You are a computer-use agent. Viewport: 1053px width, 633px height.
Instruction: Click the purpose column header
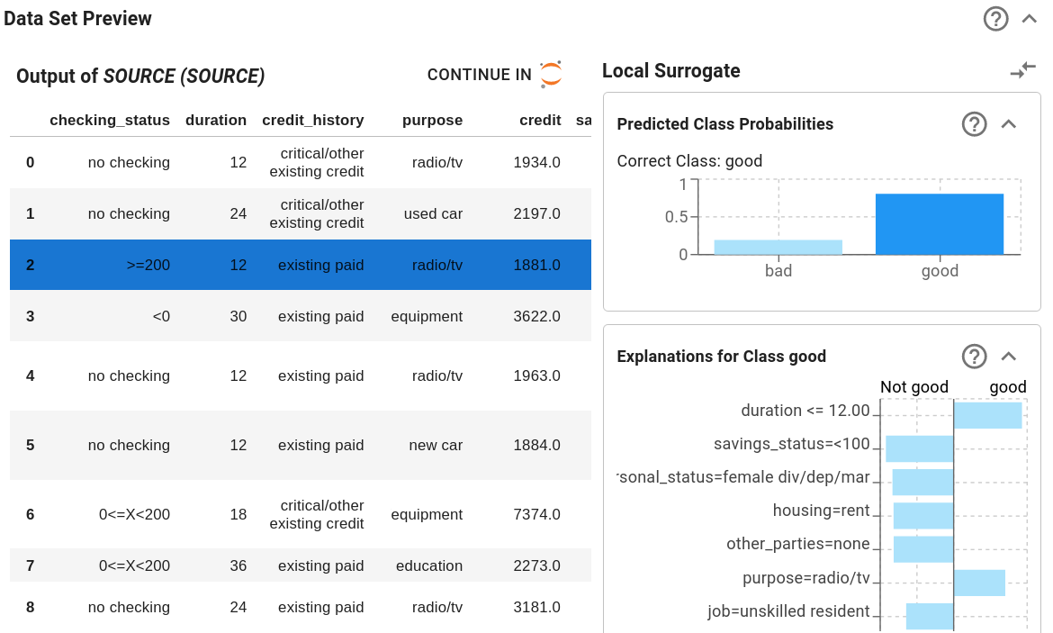(x=433, y=121)
